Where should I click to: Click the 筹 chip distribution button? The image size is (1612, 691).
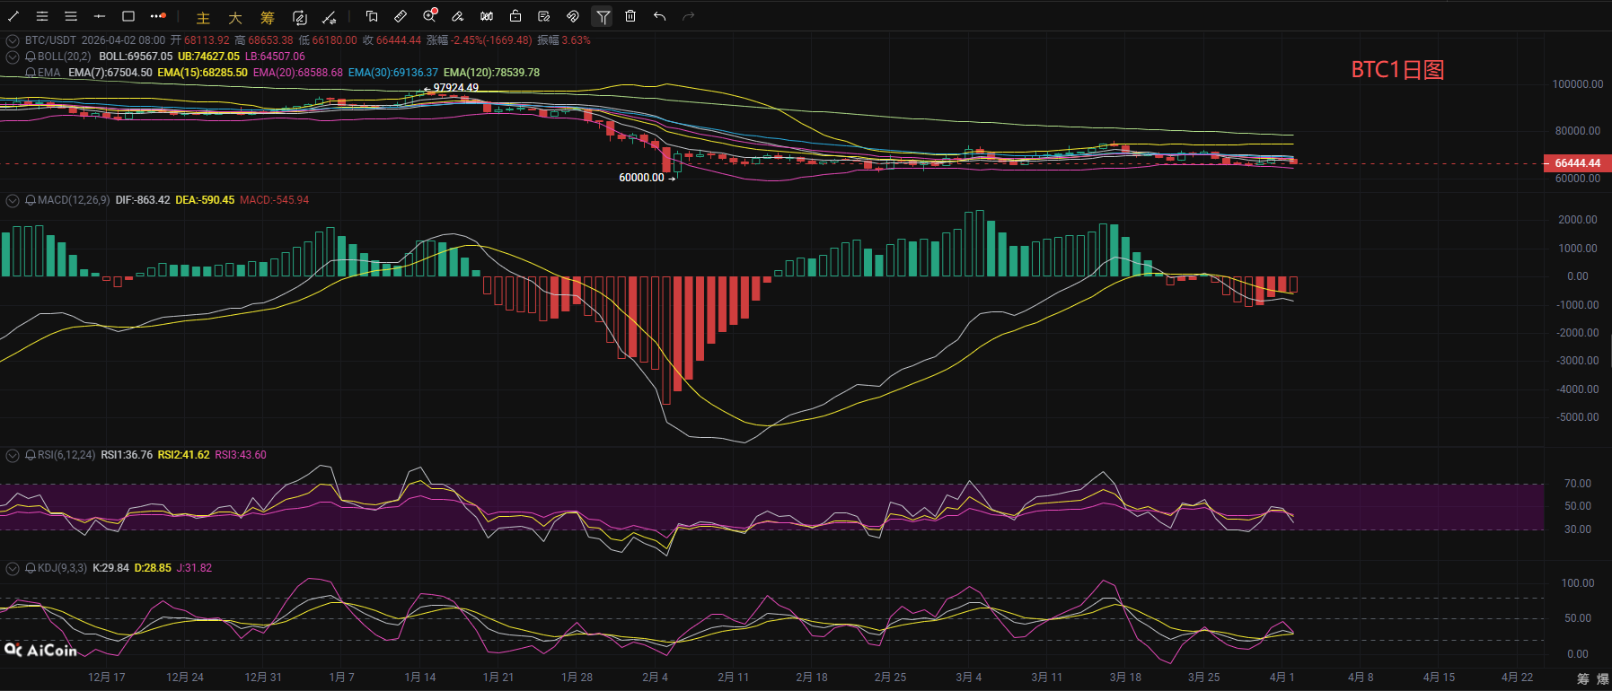tap(268, 18)
